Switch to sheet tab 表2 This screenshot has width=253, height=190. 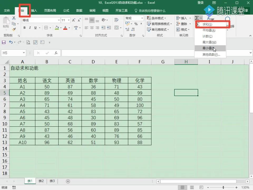pos(41,181)
